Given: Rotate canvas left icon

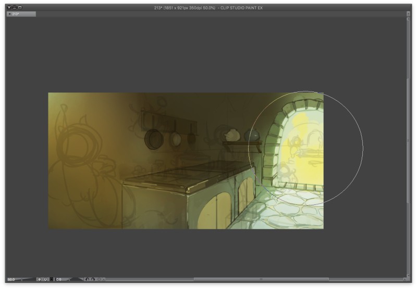Looking at the screenshot, I should [87, 279].
